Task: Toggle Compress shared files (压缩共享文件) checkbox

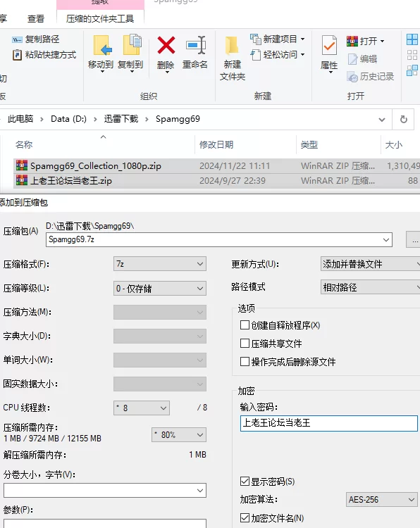Action: click(245, 343)
